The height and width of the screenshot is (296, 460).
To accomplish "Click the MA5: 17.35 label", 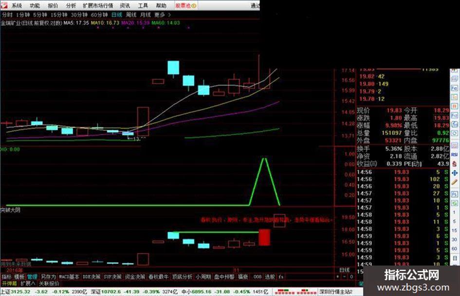I will coord(76,22).
